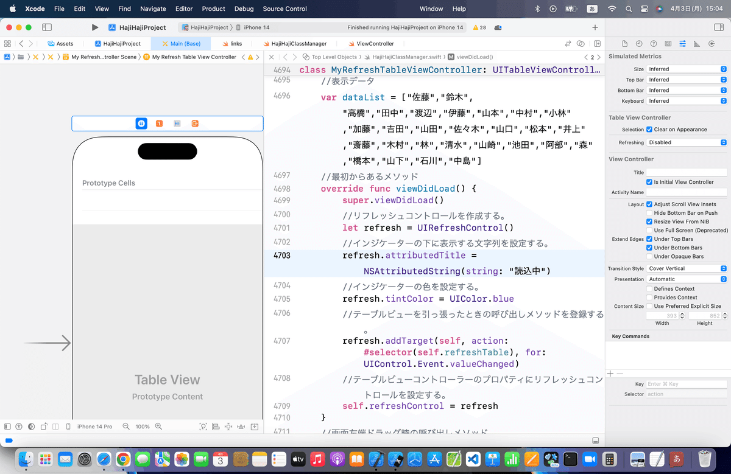Open the Source Control menu
731x474 pixels.
(285, 9)
